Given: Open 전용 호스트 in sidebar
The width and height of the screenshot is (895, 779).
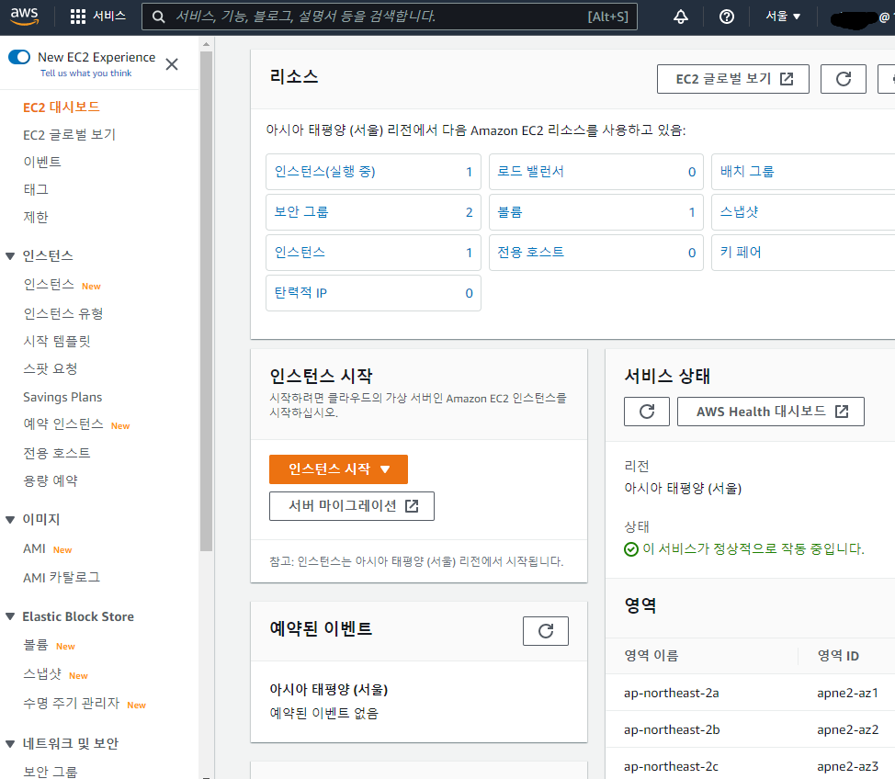Looking at the screenshot, I should pos(56,453).
